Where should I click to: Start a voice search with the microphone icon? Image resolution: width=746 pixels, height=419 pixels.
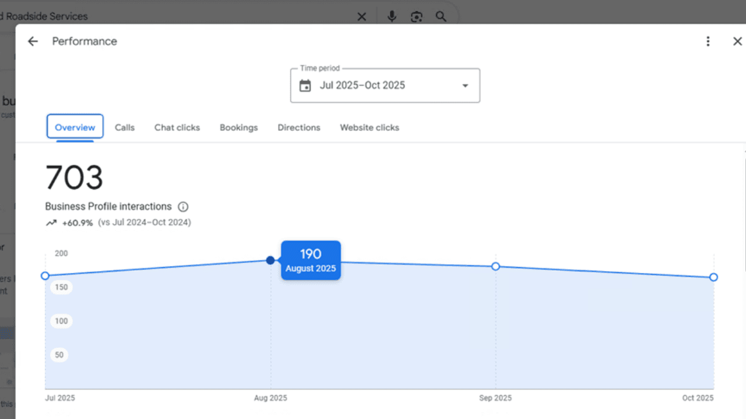(392, 16)
